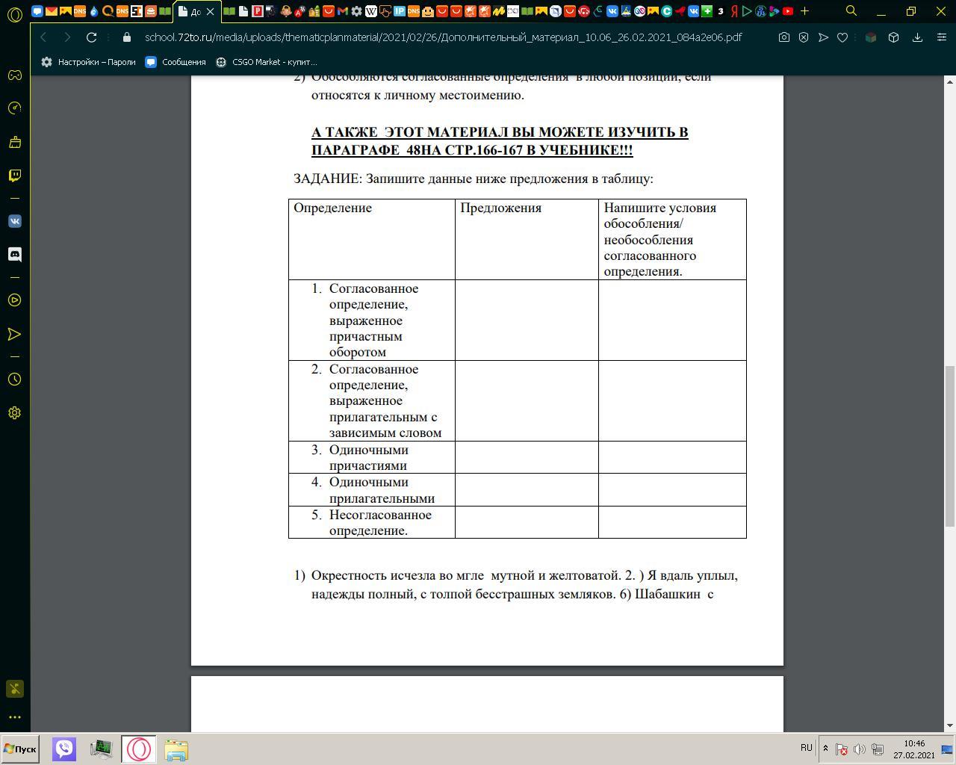956x765 pixels.
Task: Open volume speaker in system tray
Action: (x=859, y=749)
